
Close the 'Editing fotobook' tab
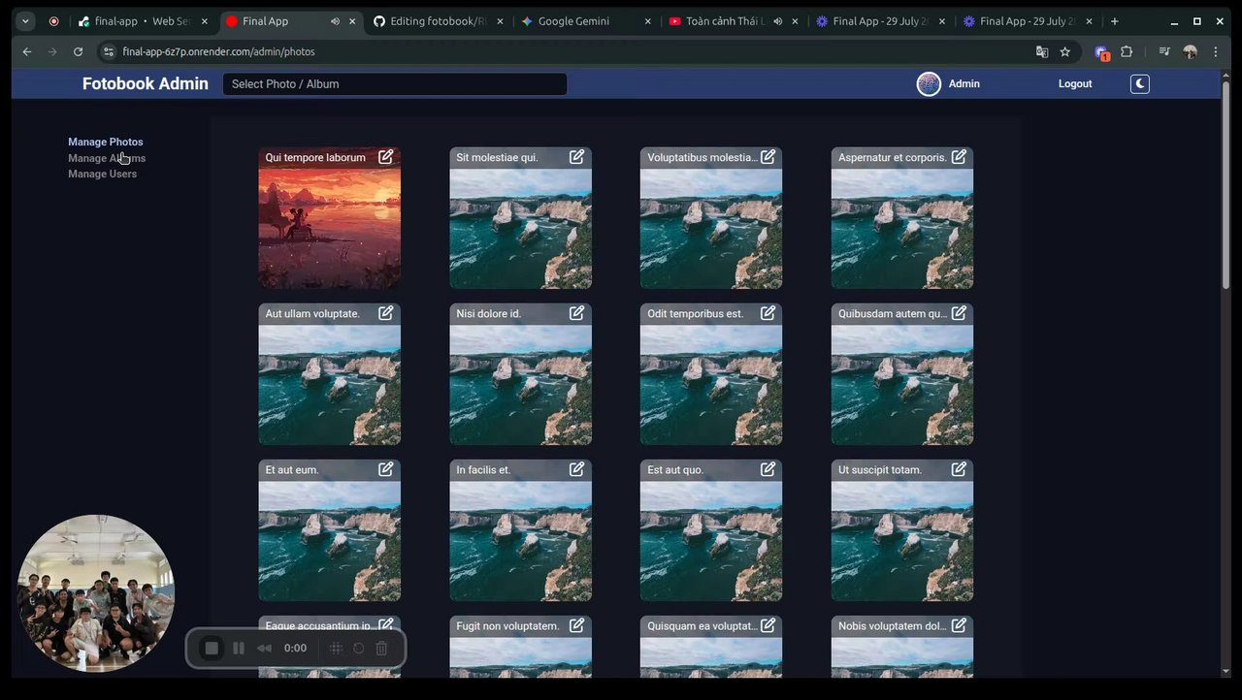(x=500, y=21)
